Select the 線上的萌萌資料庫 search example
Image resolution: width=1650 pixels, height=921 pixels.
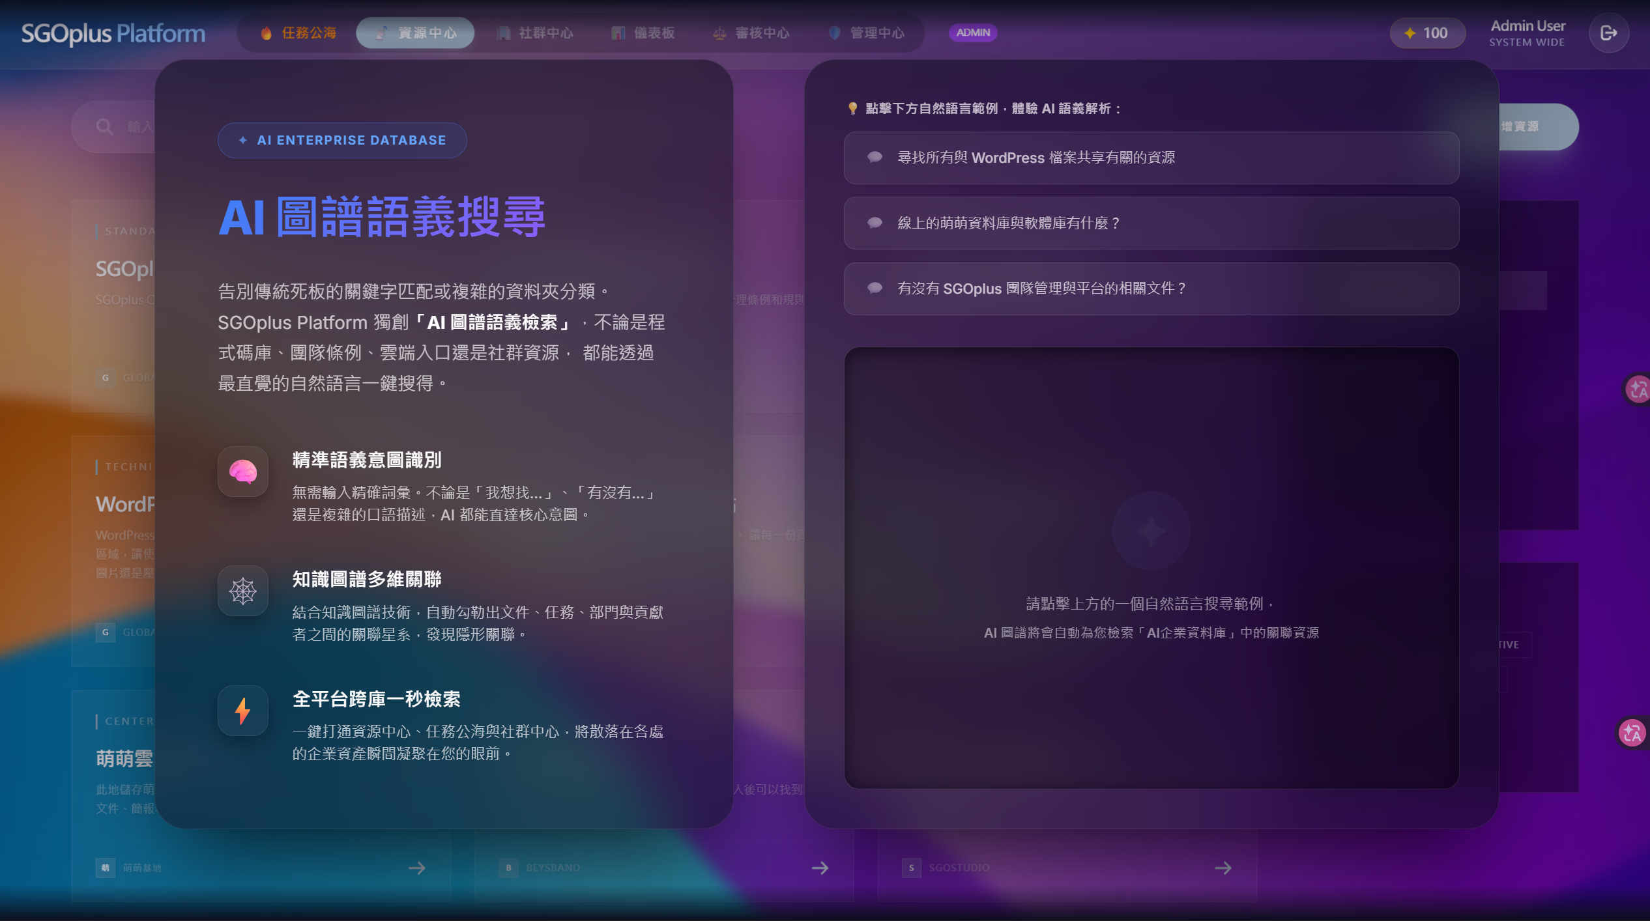pyautogui.click(x=1151, y=223)
